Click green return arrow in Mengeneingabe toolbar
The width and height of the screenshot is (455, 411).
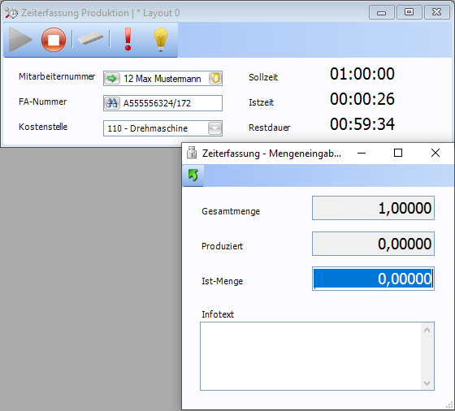193,175
